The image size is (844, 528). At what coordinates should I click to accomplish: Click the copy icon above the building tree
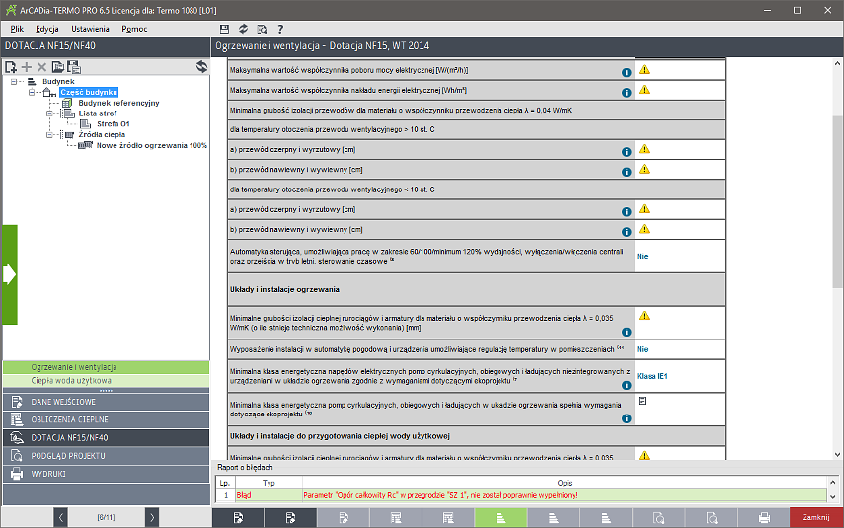(57, 67)
